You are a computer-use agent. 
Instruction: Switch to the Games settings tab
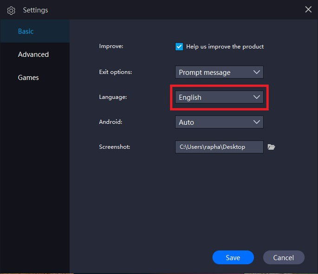[28, 78]
